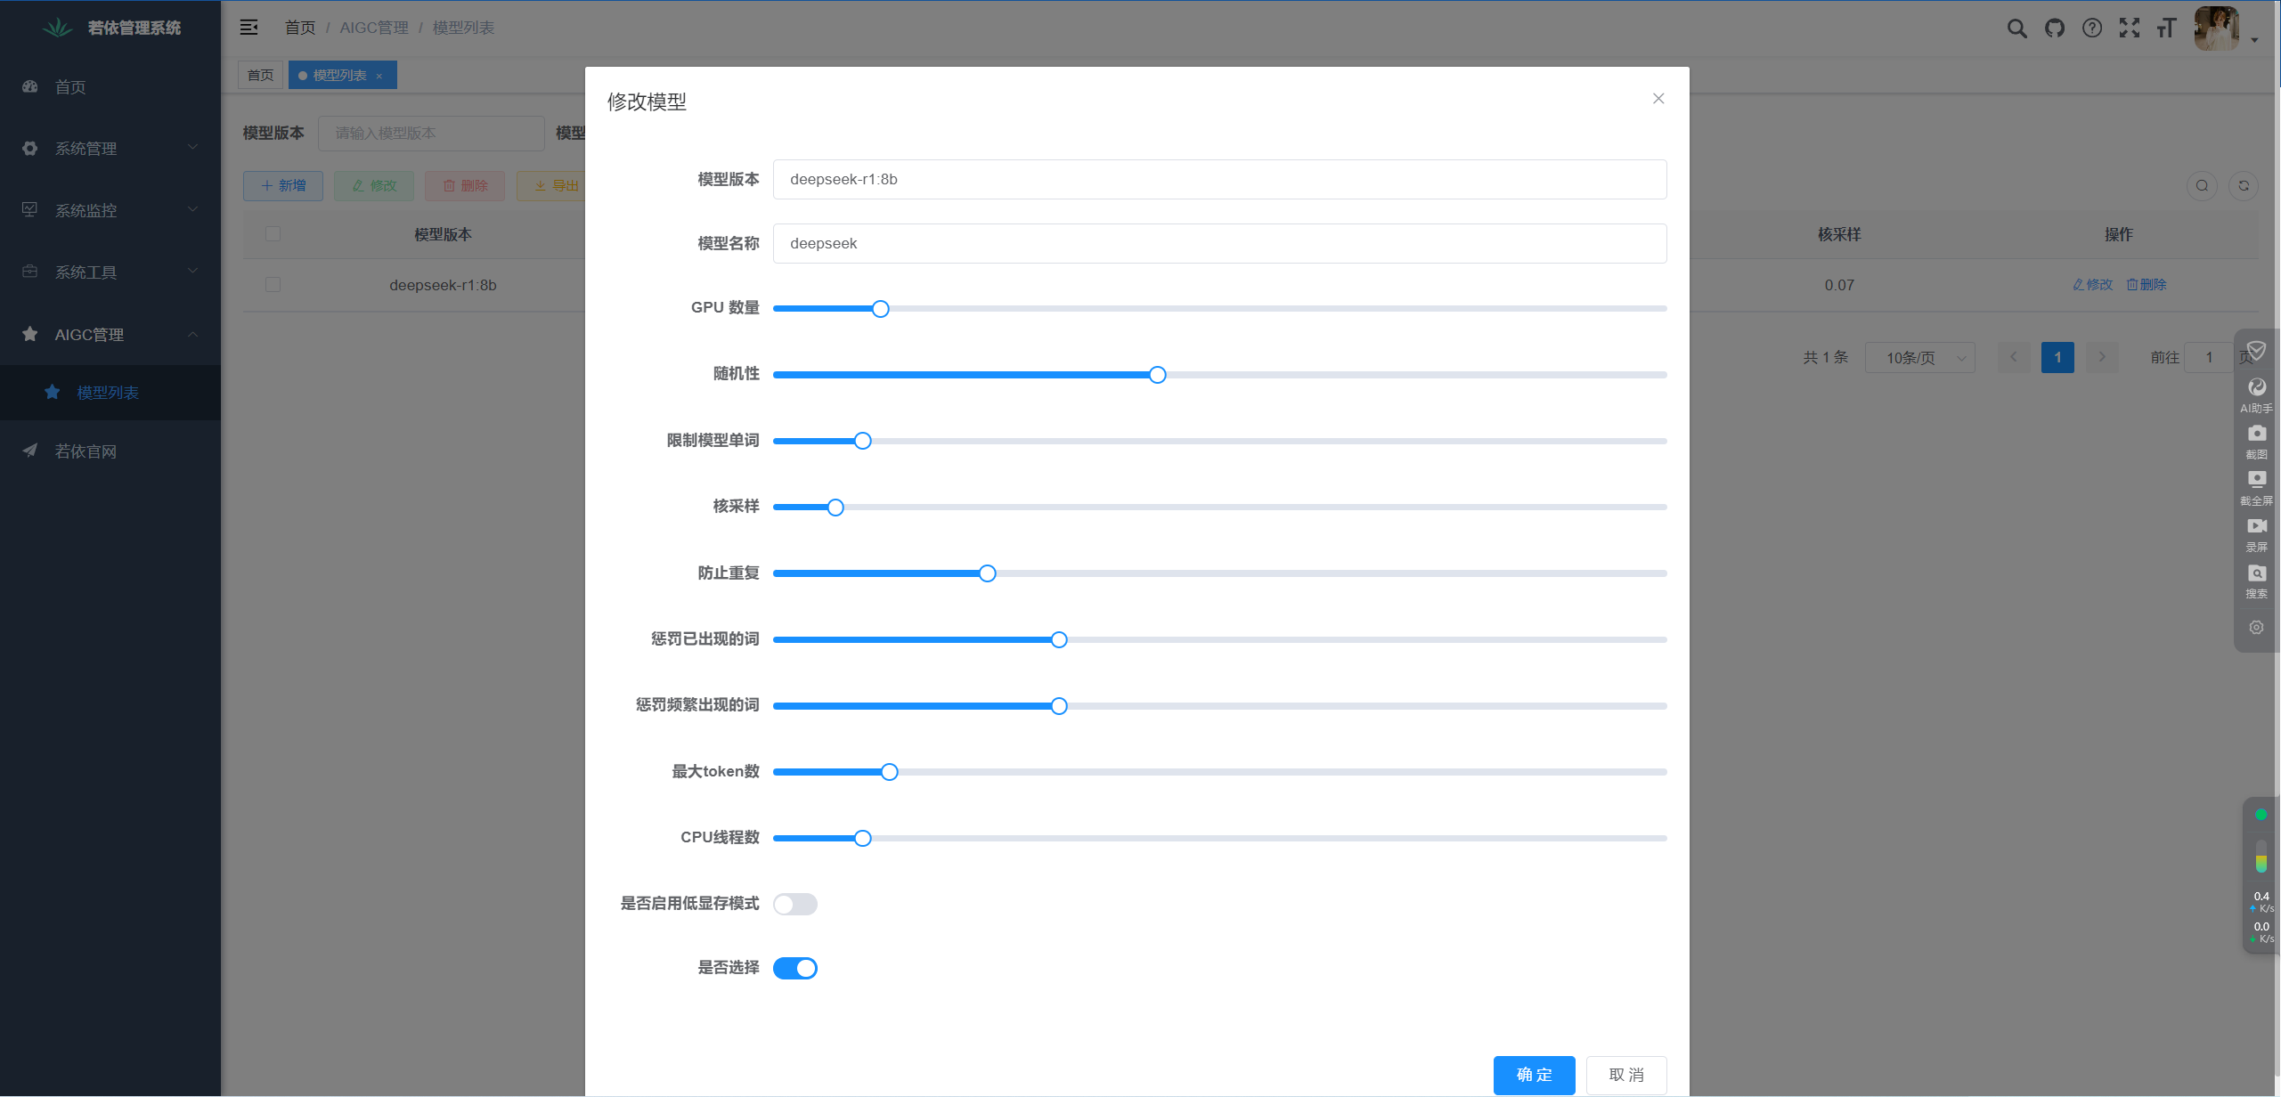Click the 首页 sidebar dashboard icon

pos(30,86)
